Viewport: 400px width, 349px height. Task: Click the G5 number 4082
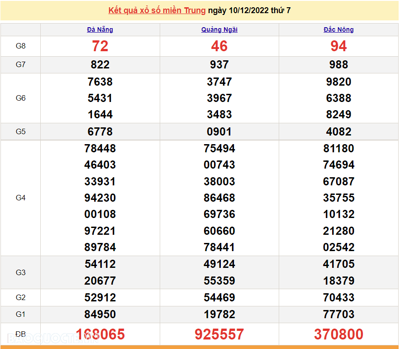point(338,132)
